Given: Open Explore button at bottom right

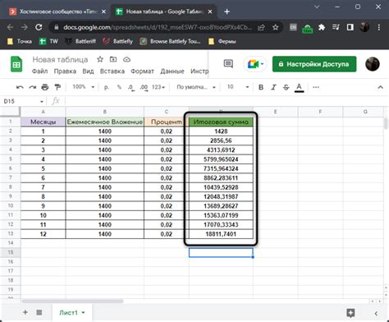Looking at the screenshot, I should point(350,312).
